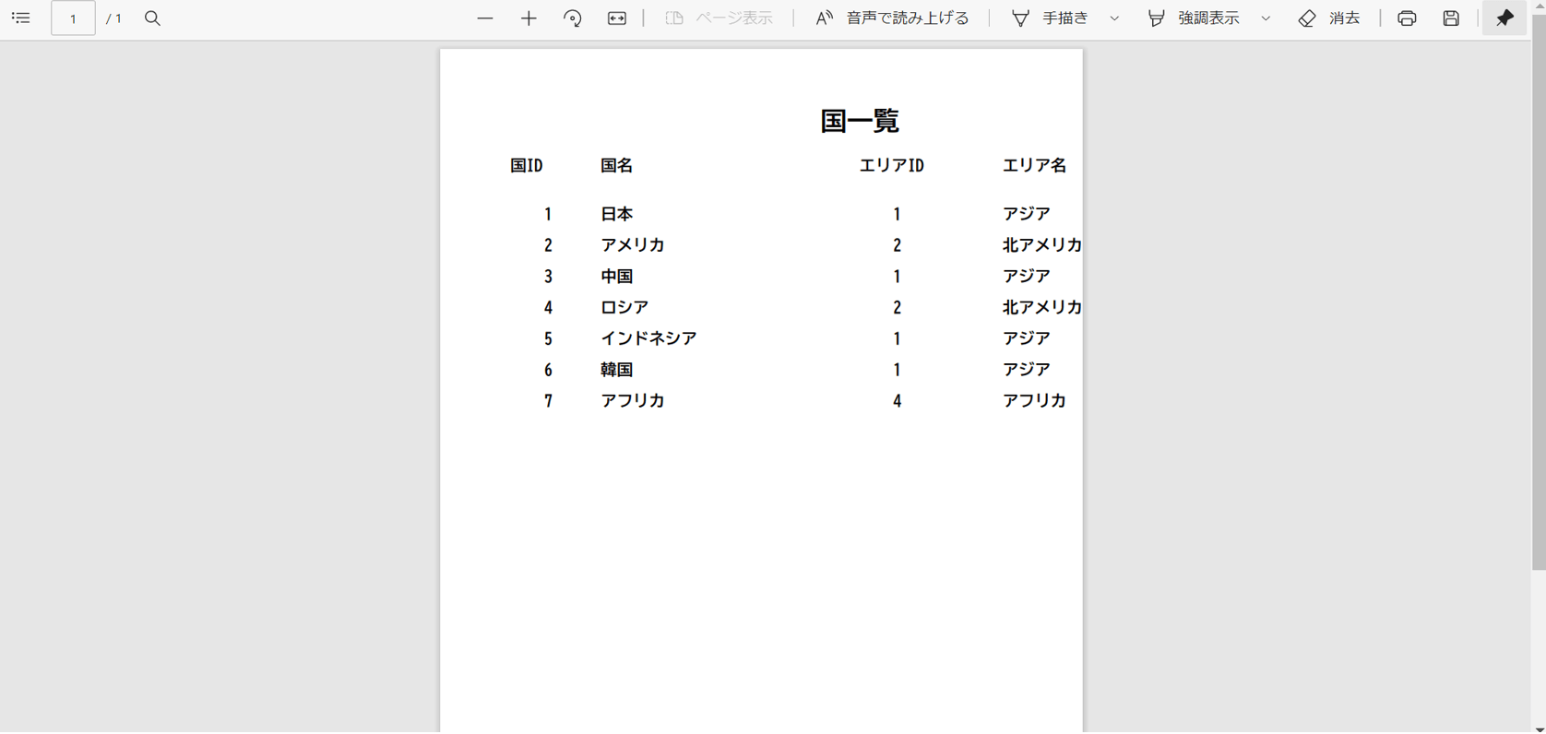Start 音声で読み上げる read aloud
Screen dimensions: 1546x734
[892, 18]
